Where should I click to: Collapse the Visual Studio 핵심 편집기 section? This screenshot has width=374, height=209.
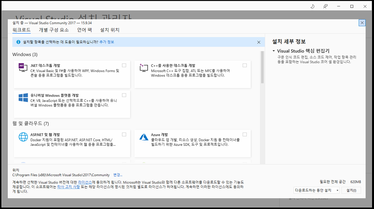pos(274,51)
